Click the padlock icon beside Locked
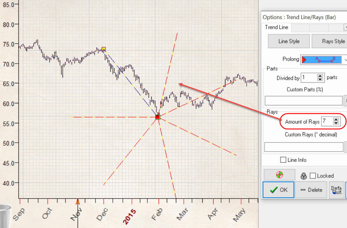 tap(304, 176)
